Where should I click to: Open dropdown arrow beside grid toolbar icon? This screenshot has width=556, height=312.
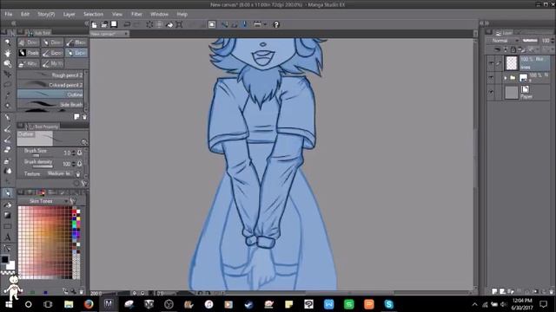click(x=265, y=24)
